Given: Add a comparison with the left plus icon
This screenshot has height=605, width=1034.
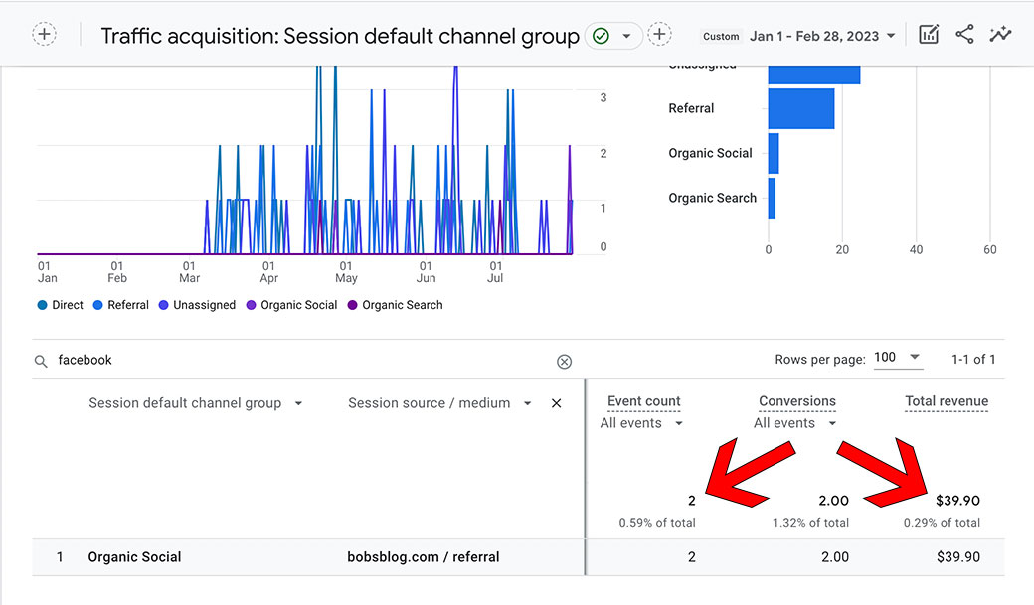Looking at the screenshot, I should click(x=44, y=34).
